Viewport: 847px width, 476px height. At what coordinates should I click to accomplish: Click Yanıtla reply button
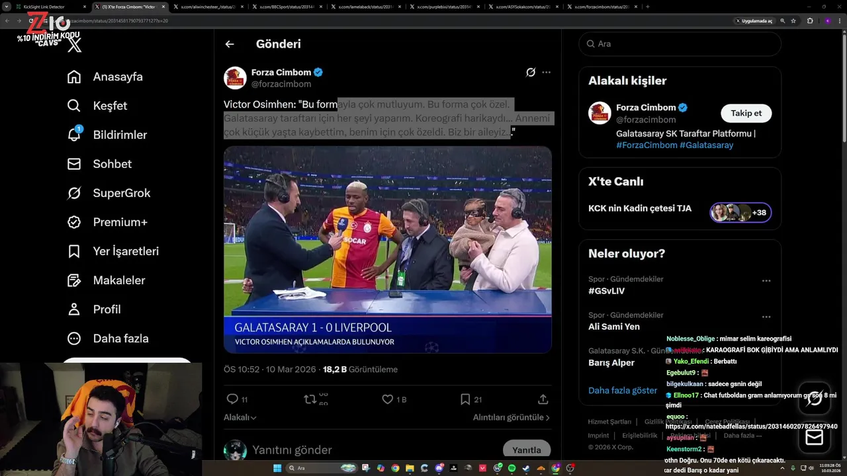tap(527, 450)
